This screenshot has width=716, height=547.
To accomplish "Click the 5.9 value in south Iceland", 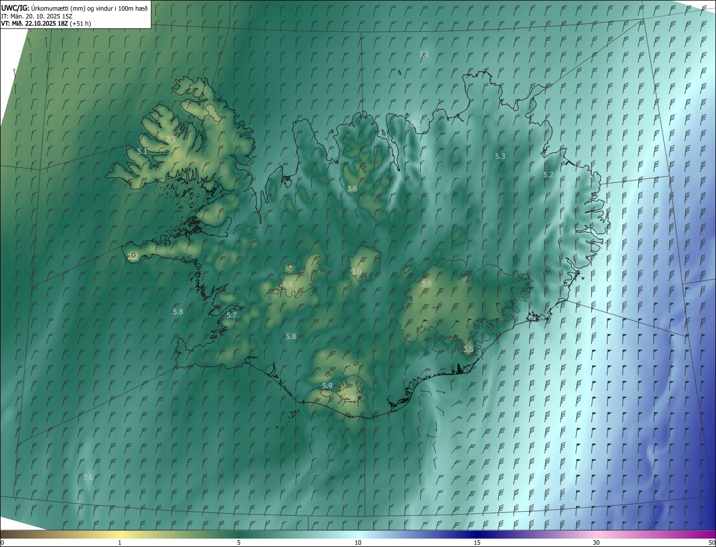I will coord(327,386).
